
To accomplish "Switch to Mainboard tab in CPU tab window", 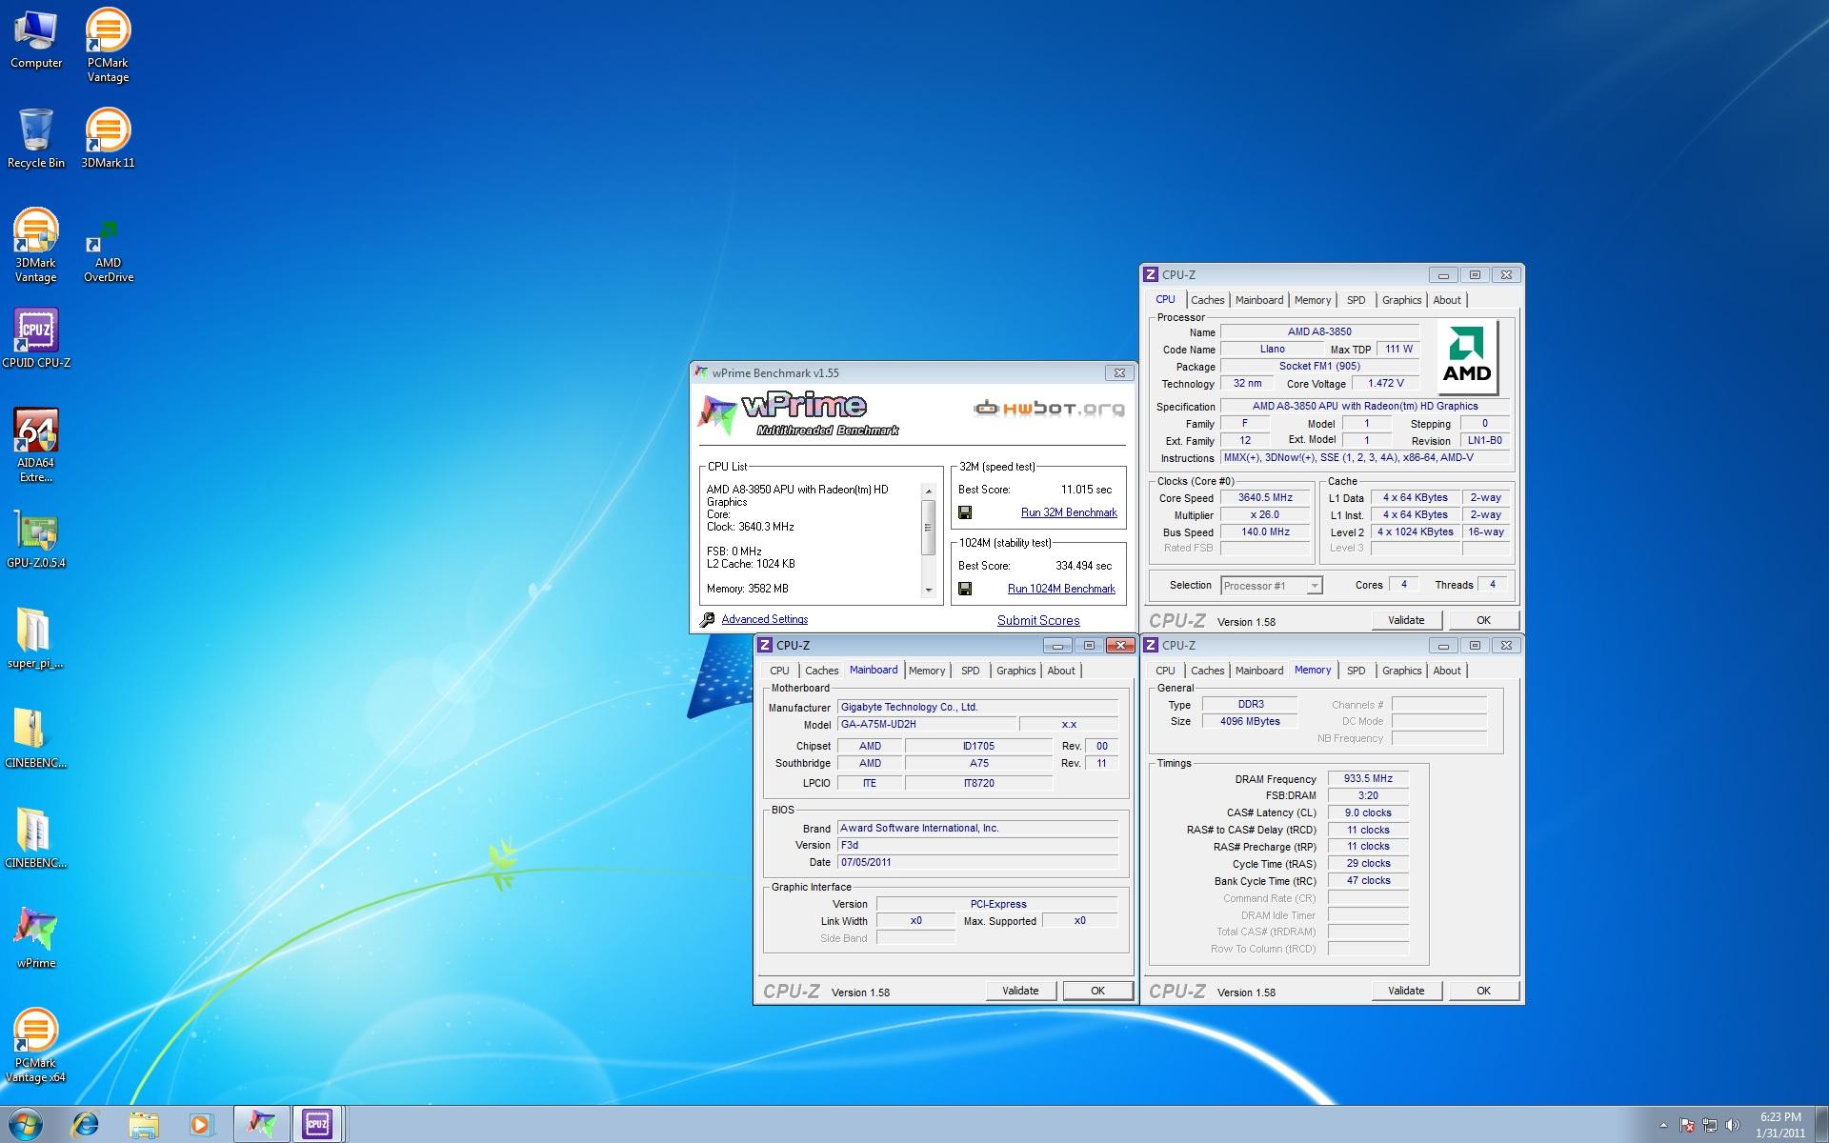I will click(x=1259, y=300).
